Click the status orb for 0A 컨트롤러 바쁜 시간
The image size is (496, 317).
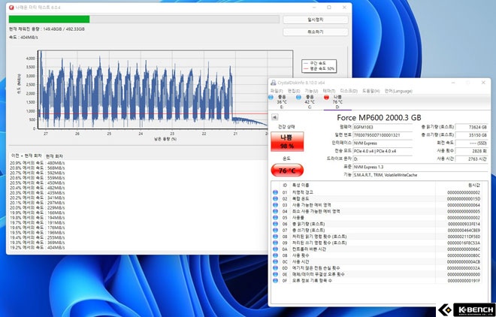[275, 249]
